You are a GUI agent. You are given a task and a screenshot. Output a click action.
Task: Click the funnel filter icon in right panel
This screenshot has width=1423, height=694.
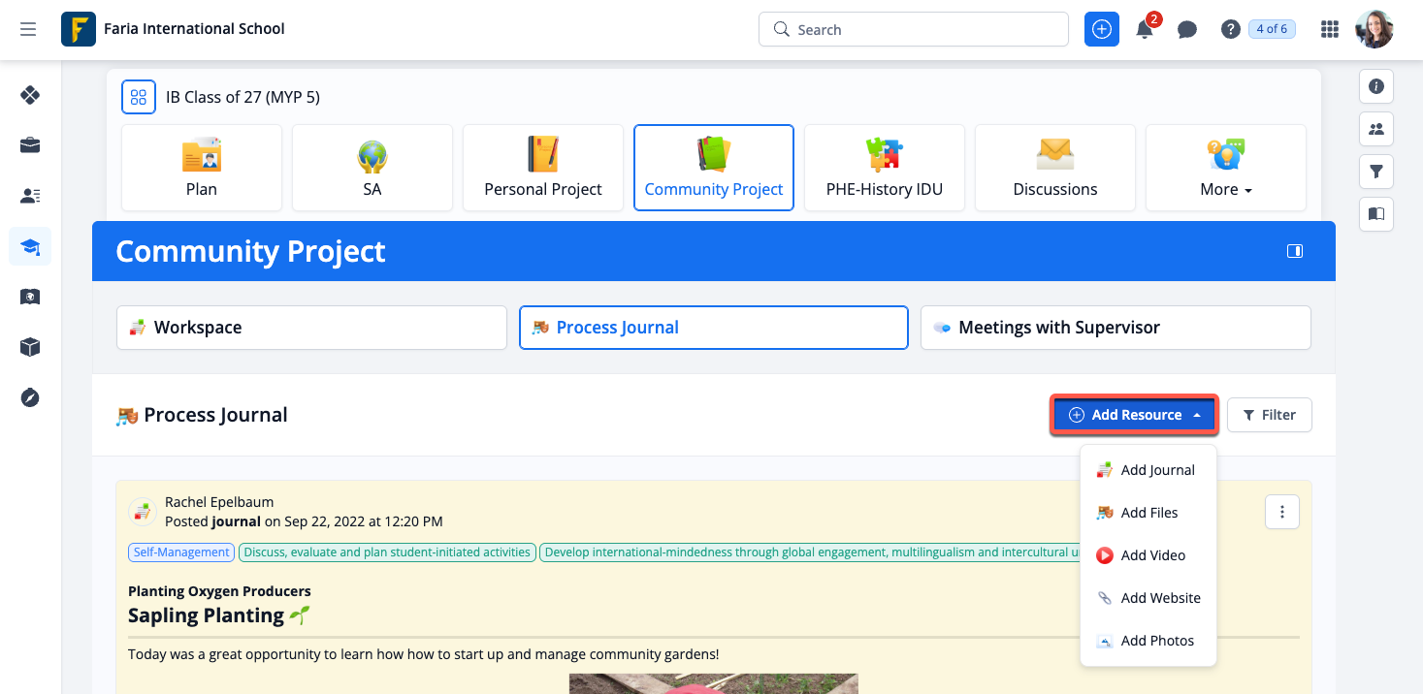click(1375, 172)
